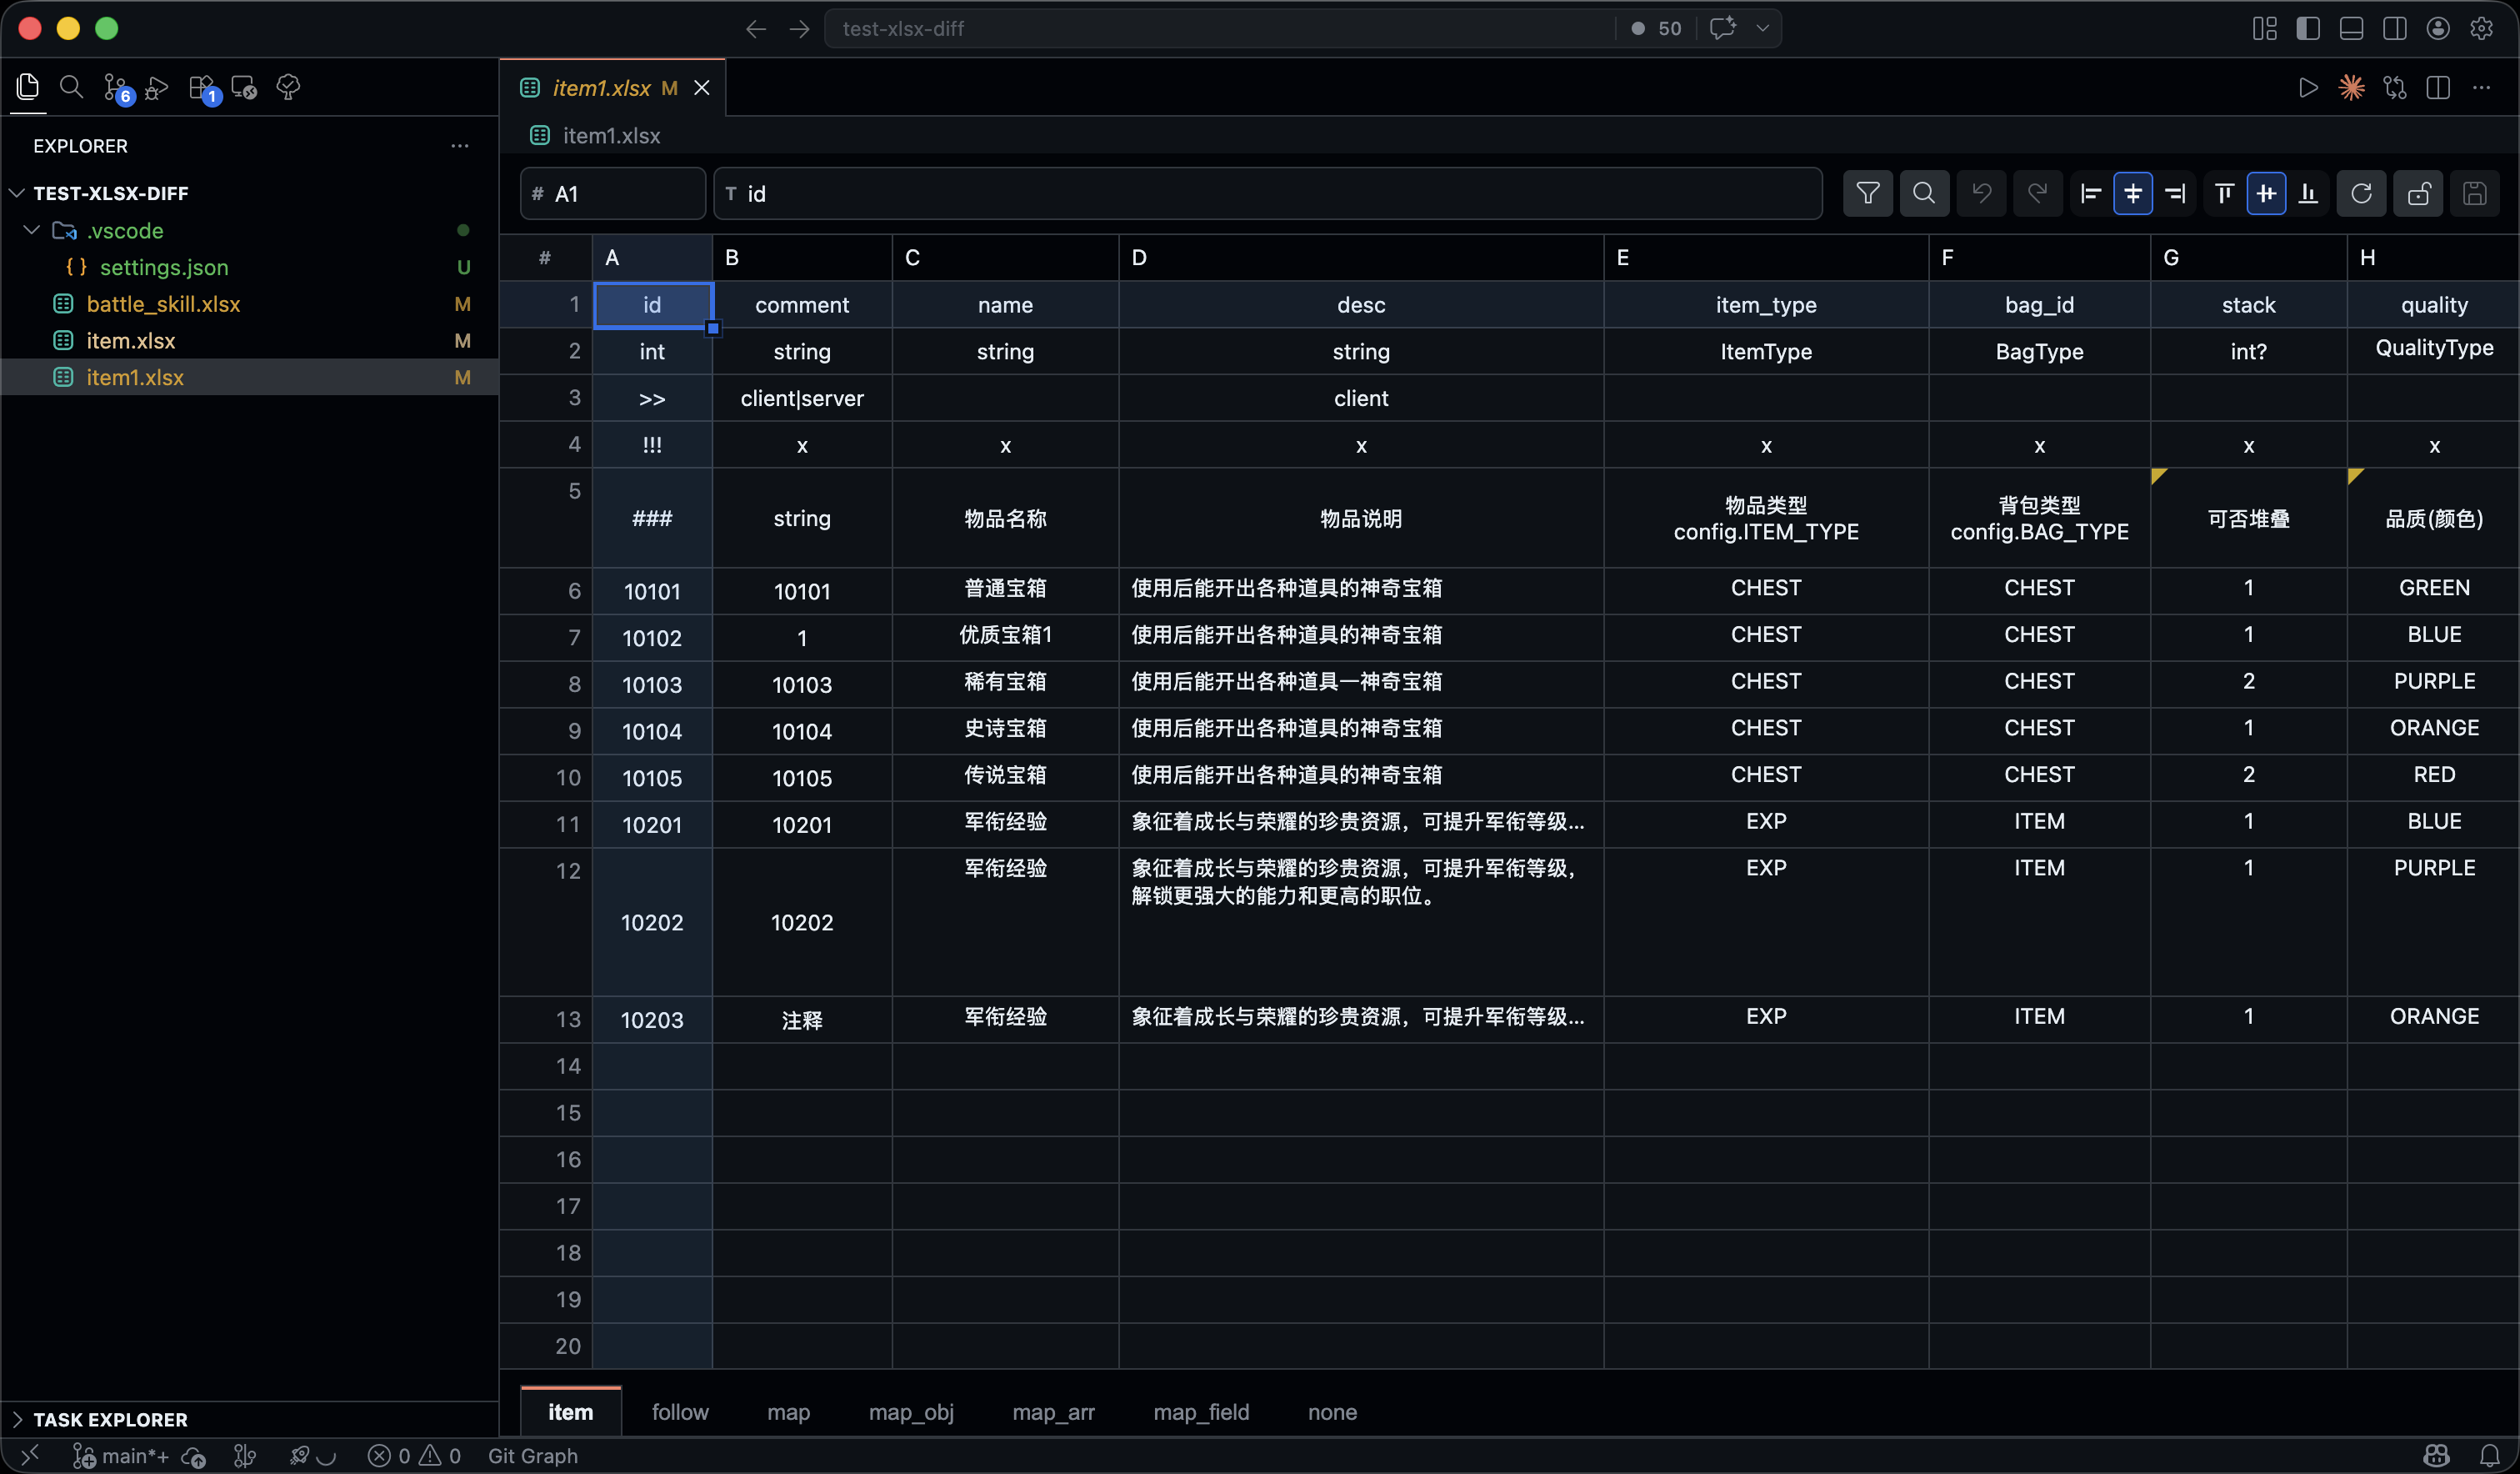
Task: Click the orange starburst icon in editor title
Action: click(x=2351, y=88)
